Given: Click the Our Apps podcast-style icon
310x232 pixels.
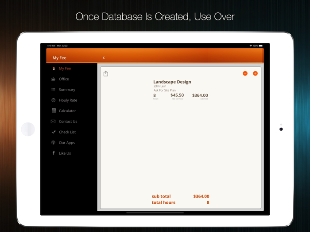Looking at the screenshot, I should (54, 142).
